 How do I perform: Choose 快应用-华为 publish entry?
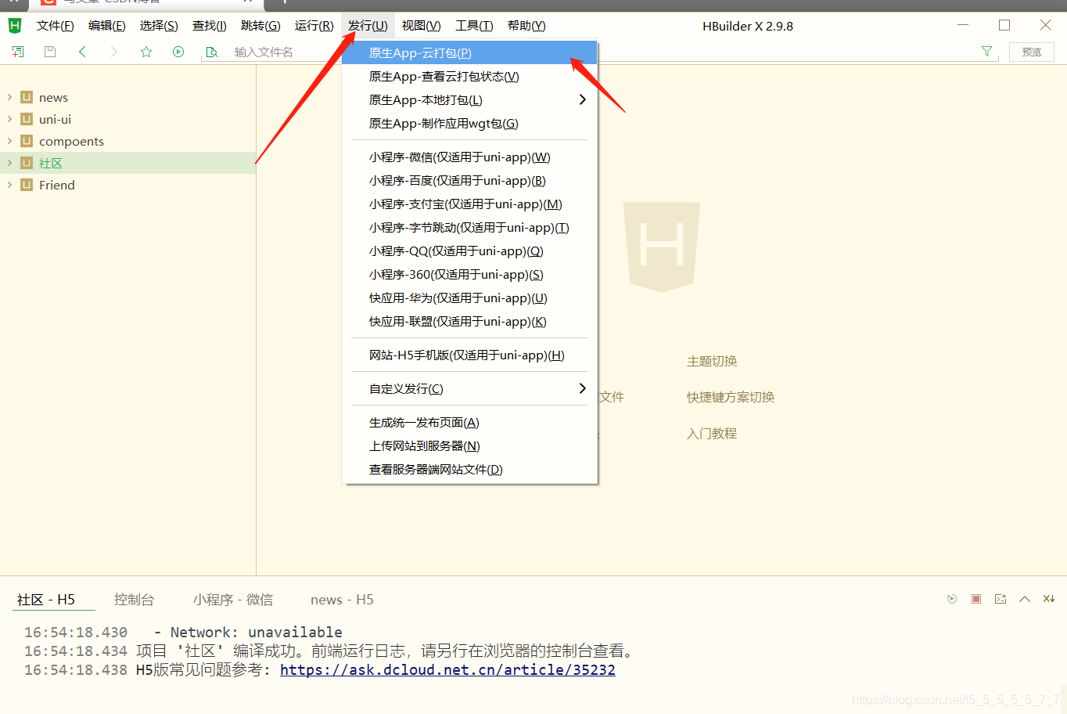coord(469,298)
